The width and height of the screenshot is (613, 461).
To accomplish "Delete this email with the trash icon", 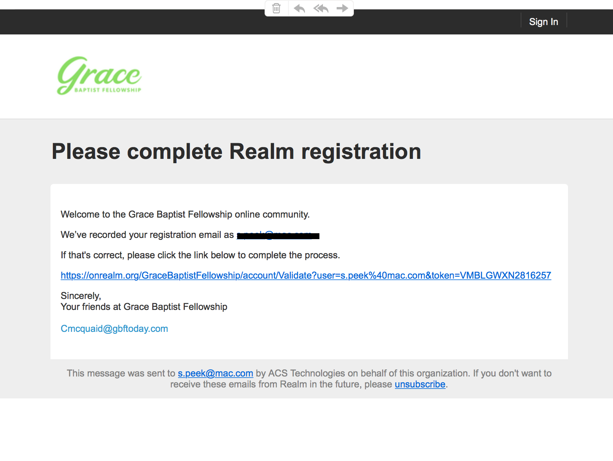I will pos(276,8).
